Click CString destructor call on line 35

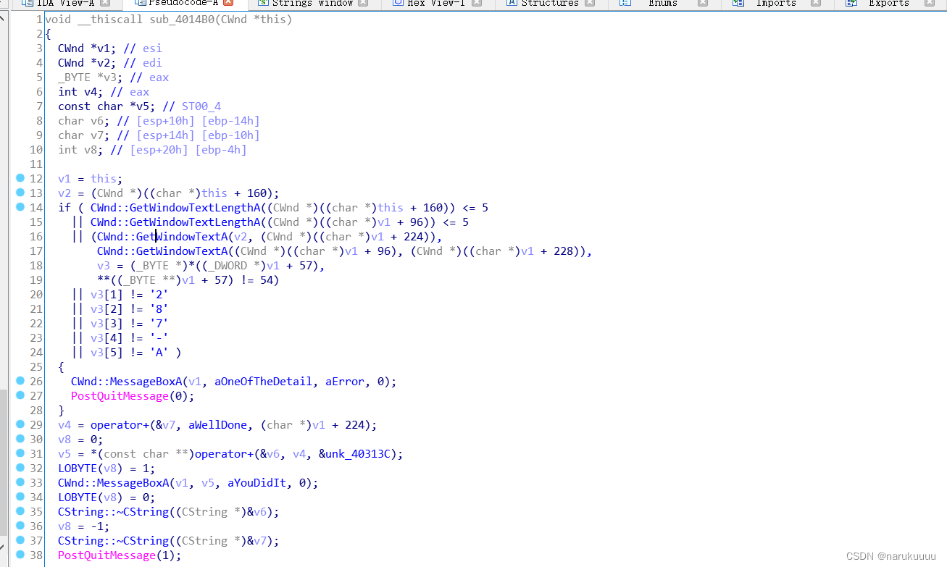(x=113, y=512)
